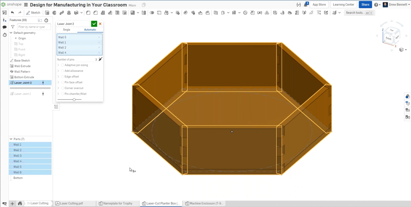
Task: Click the Boolean tool icon
Action: [x=152, y=13]
